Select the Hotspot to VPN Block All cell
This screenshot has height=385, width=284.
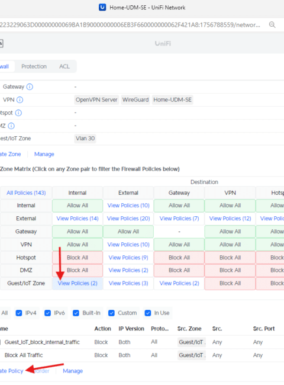pyautogui.click(x=230, y=257)
